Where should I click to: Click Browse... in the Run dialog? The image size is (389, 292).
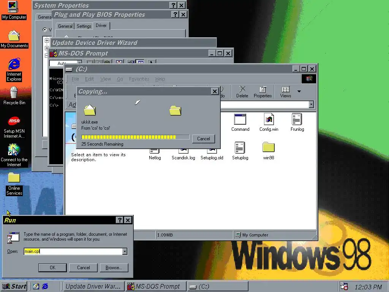114,268
